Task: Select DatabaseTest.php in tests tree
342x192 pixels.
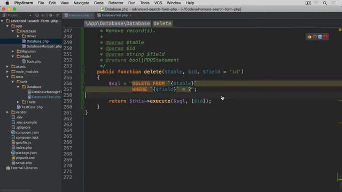Action: coord(46,97)
